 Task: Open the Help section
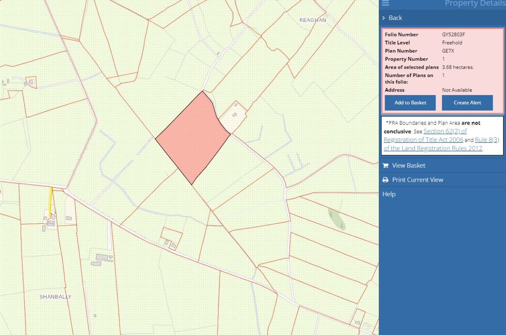pyautogui.click(x=389, y=194)
